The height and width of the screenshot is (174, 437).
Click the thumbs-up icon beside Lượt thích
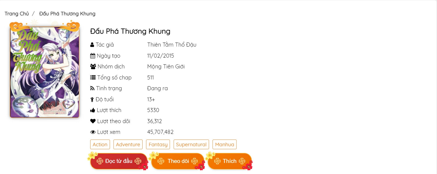click(93, 110)
